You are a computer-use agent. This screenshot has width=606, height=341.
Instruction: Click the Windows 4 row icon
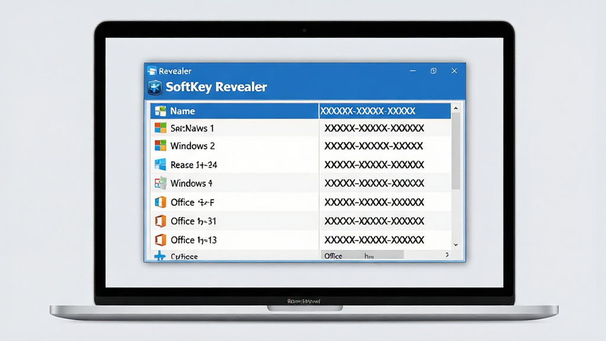pyautogui.click(x=160, y=183)
